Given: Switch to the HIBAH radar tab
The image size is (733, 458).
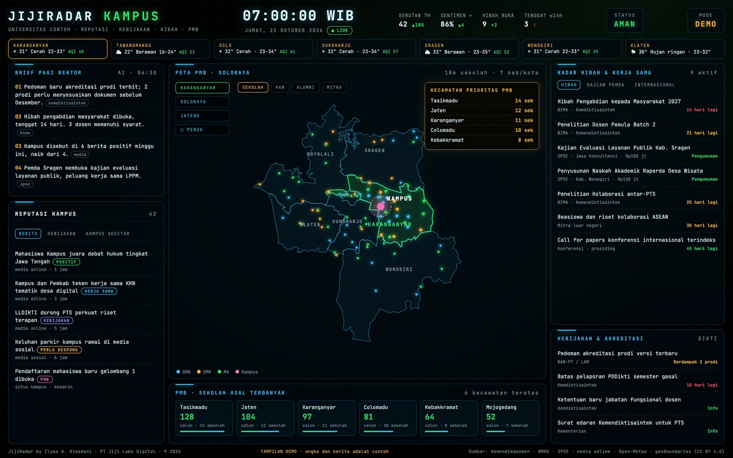Looking at the screenshot, I should click(x=569, y=85).
